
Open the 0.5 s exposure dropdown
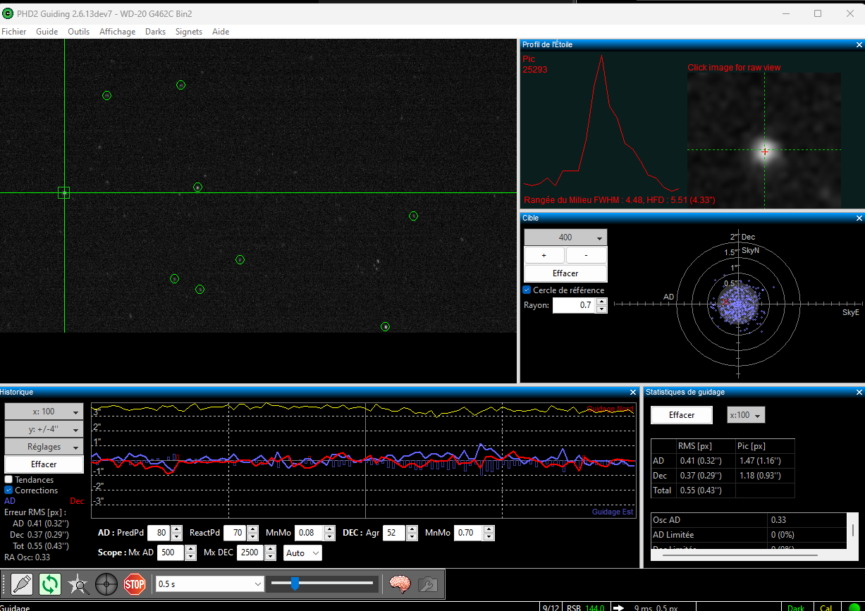point(209,584)
